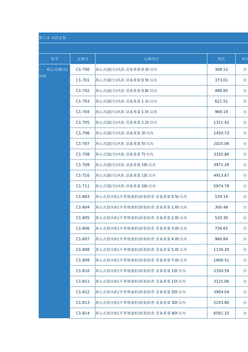Viewport: 248px width, 352px height.
Task: Click item '离心式通(引)风机 设备重量 2.2t 以内'
Action: 126,123
